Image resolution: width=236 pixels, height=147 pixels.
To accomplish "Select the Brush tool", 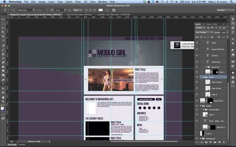I will click(x=3, y=49).
